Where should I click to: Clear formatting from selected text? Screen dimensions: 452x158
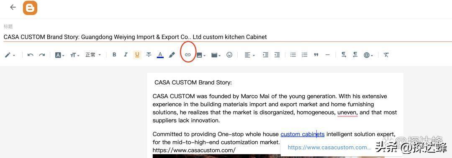coord(386,55)
